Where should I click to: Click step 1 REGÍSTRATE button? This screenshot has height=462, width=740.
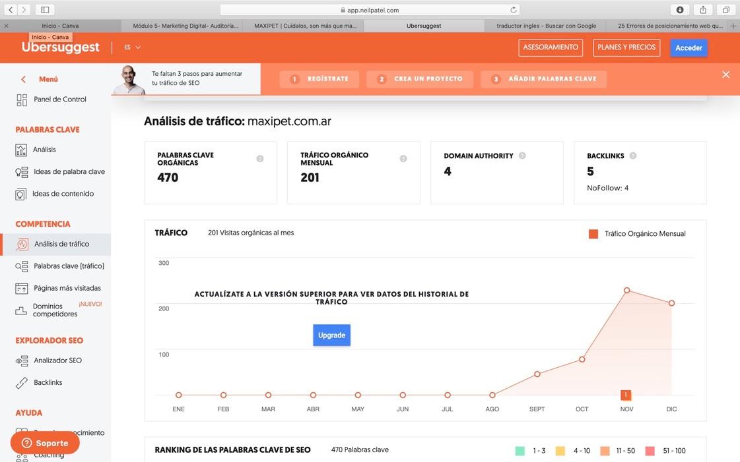pos(319,79)
